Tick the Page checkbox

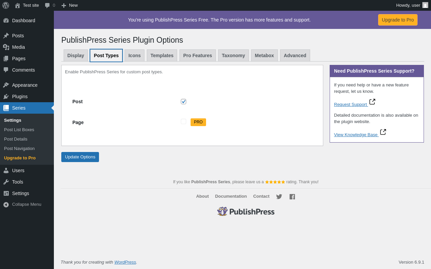coord(184,121)
